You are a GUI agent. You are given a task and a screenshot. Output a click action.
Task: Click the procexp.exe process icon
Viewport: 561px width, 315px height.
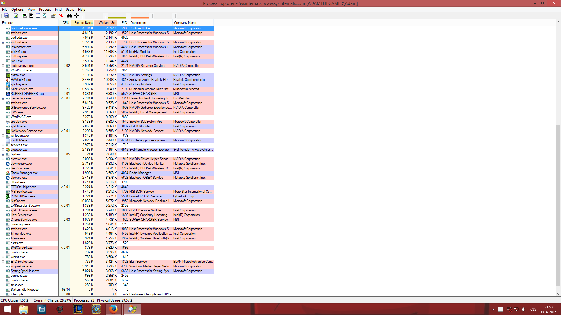8,150
